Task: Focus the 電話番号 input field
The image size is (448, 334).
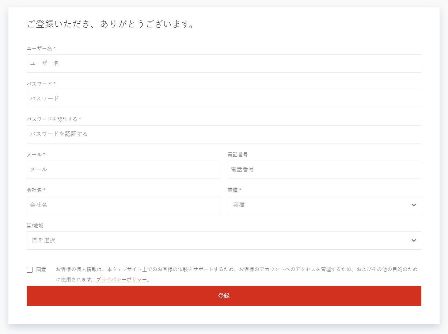Action: pyautogui.click(x=324, y=170)
